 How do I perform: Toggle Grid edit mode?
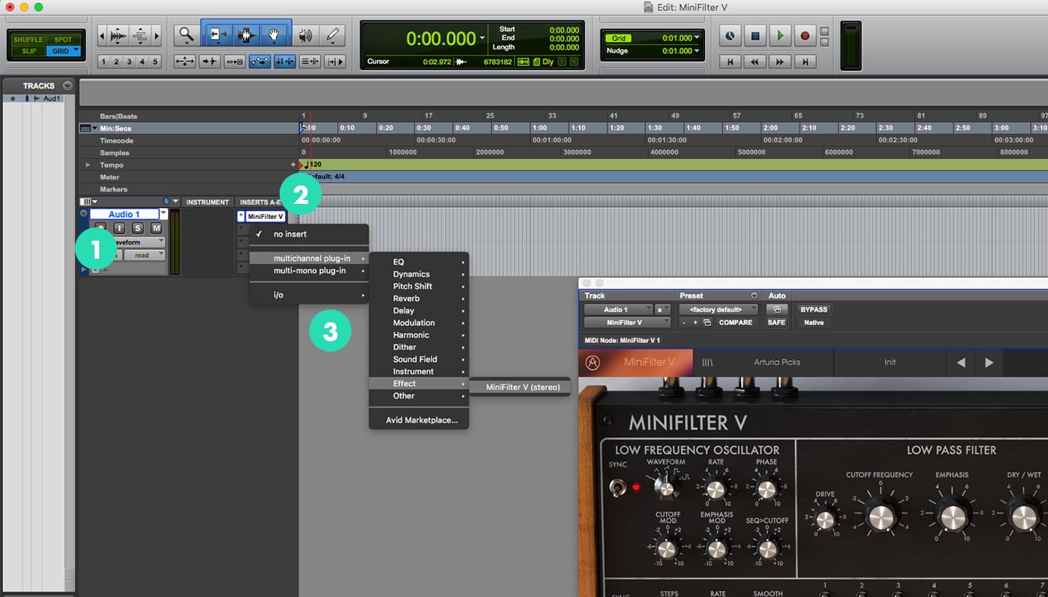click(x=64, y=51)
